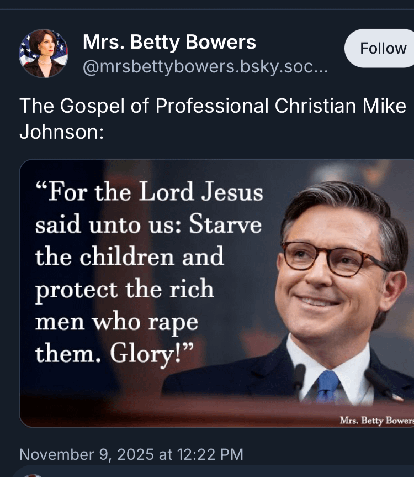The height and width of the screenshot is (477, 414).
Task: Click the Mrs. Betty Bowers image watermark
Action: click(376, 421)
